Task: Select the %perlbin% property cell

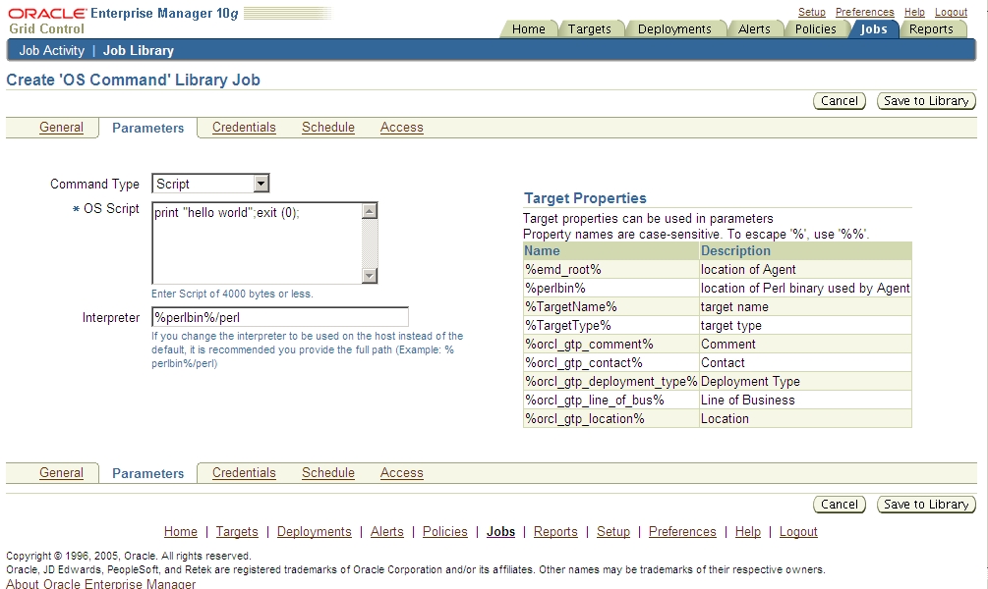Action: 611,289
